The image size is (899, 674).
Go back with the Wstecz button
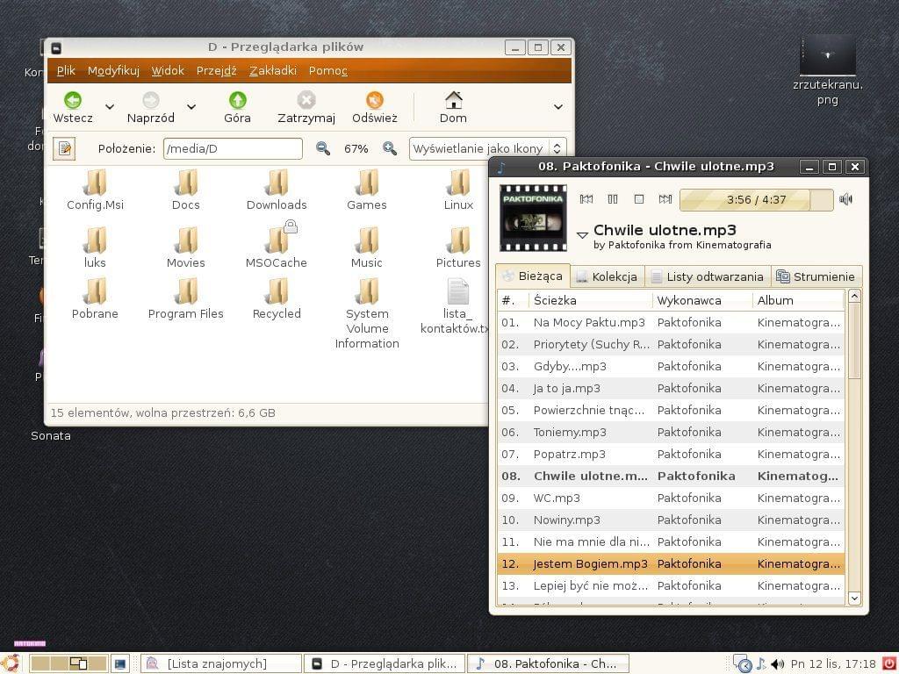tap(73, 107)
